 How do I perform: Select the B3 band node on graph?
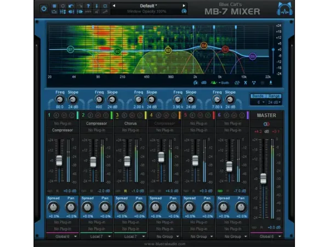click(x=168, y=50)
